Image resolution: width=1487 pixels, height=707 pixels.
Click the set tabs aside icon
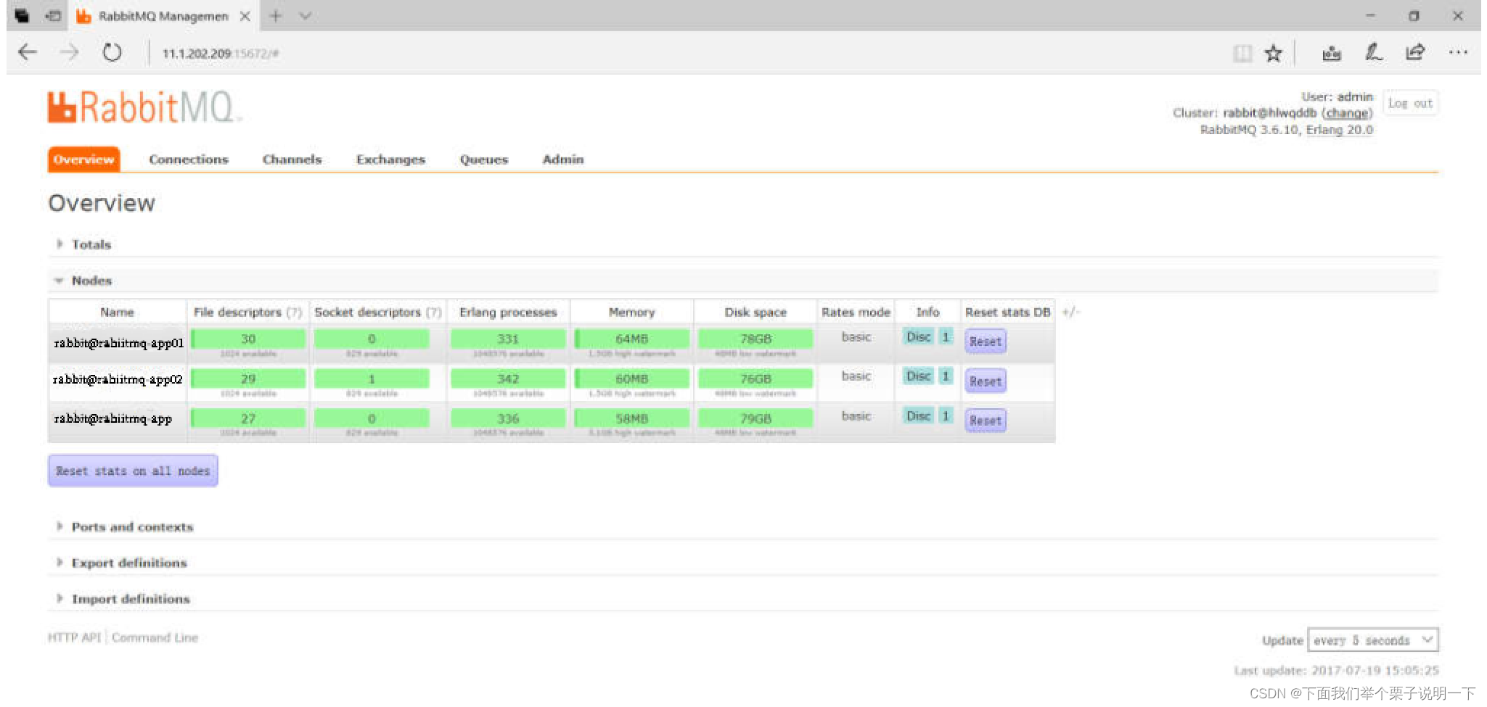coord(53,15)
